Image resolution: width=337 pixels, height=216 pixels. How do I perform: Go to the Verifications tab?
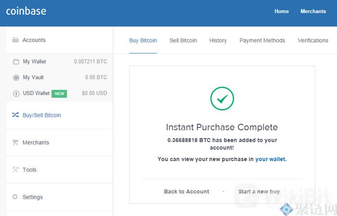tap(313, 40)
